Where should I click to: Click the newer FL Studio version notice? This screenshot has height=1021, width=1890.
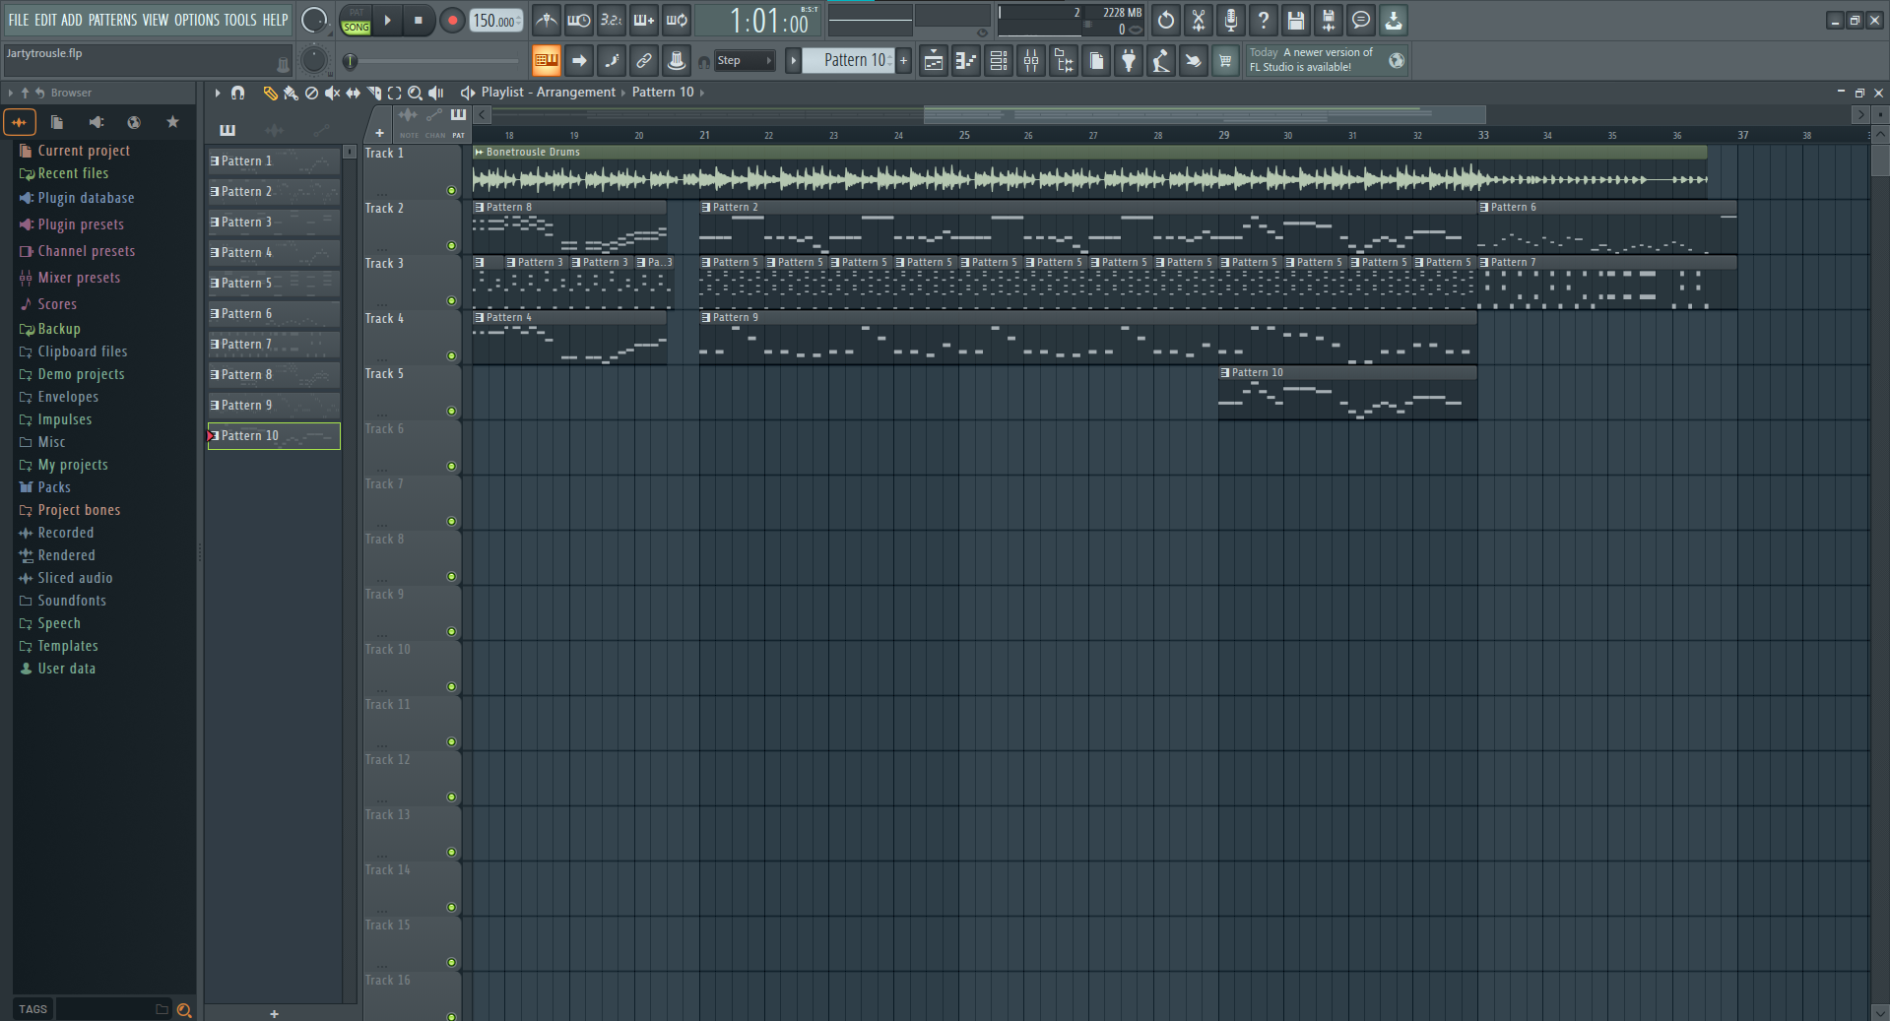1313,60
